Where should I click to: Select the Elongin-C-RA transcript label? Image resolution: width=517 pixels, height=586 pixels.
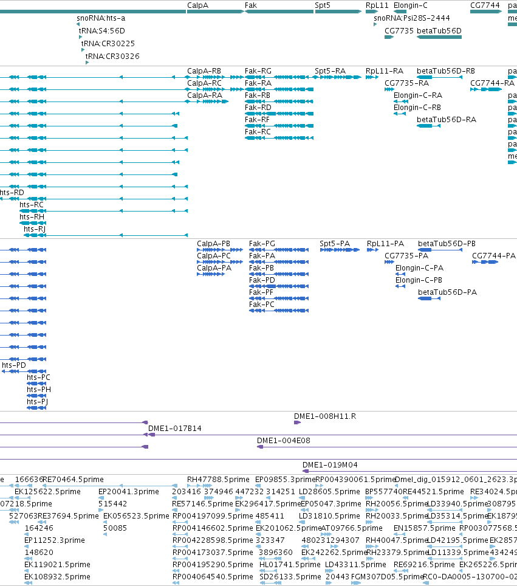coord(418,95)
